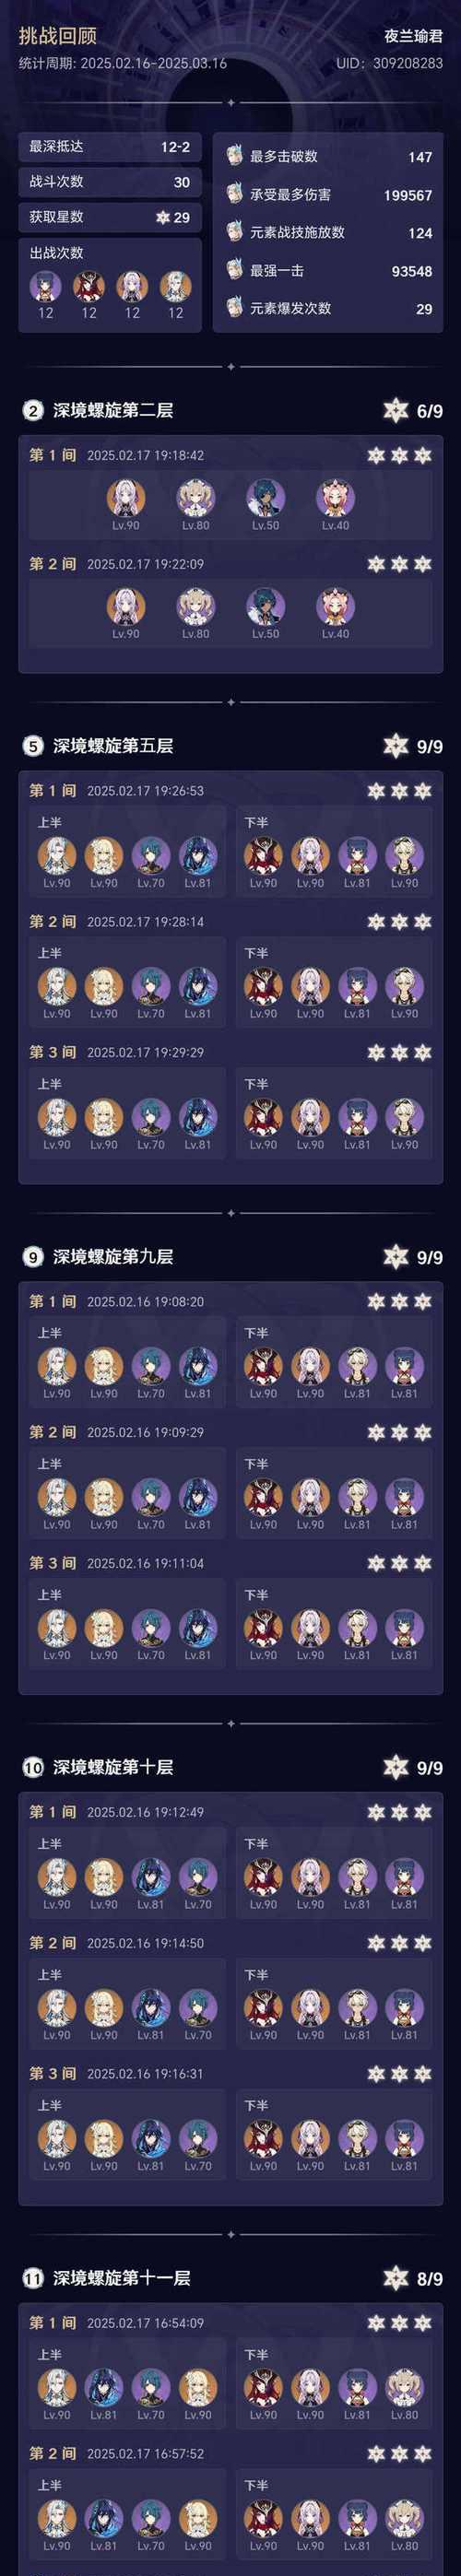Image resolution: width=461 pixels, height=2576 pixels.
Task: Tap the 最深抵达 12-2 stat row
Action: point(110,147)
